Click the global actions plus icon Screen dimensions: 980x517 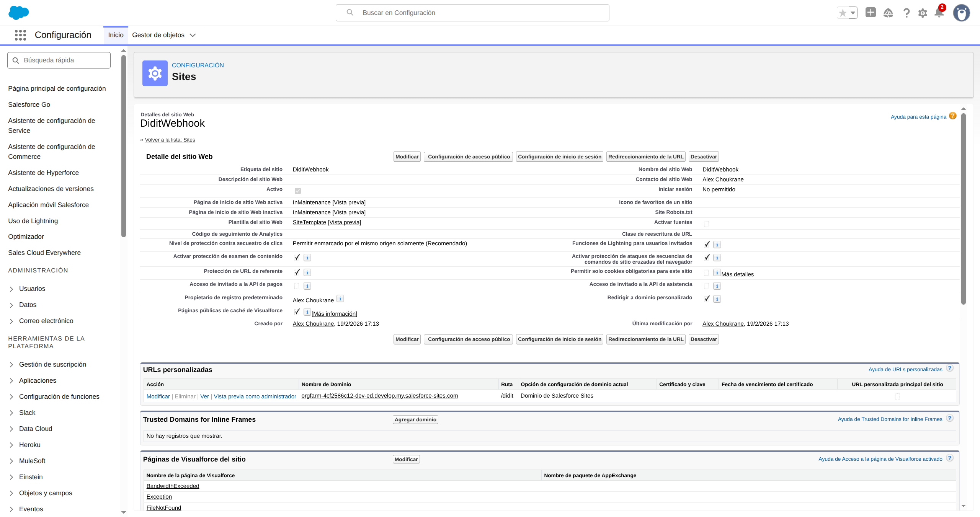click(871, 13)
